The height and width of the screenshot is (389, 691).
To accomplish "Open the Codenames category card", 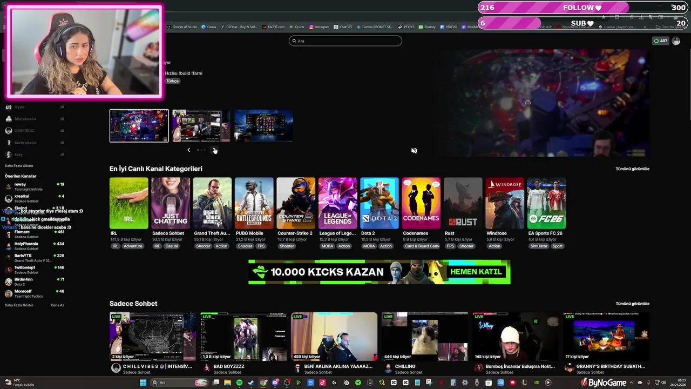I will point(421,203).
